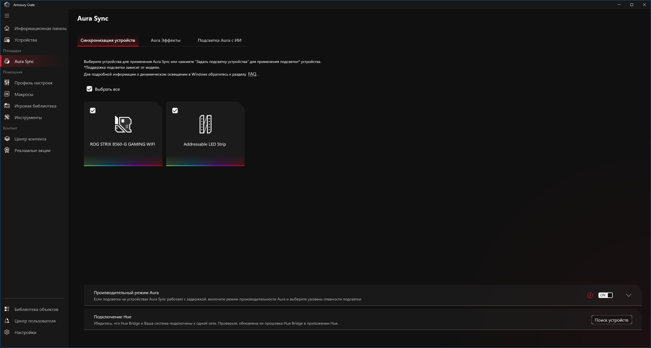Open Макросы in the sidebar
This screenshot has height=348, width=651.
tap(34, 94)
